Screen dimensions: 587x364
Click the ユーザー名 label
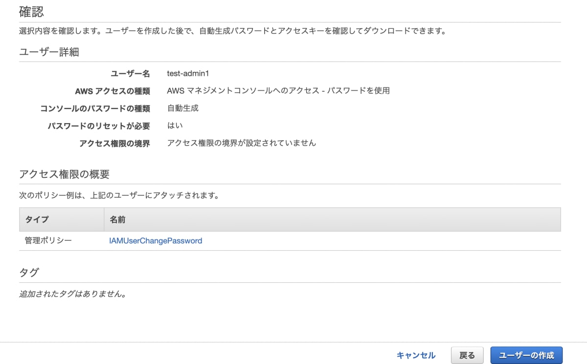[131, 74]
